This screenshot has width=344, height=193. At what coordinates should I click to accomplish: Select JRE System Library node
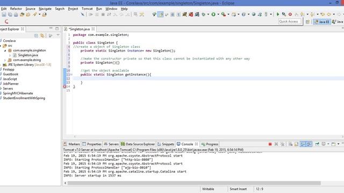[x=27, y=65]
